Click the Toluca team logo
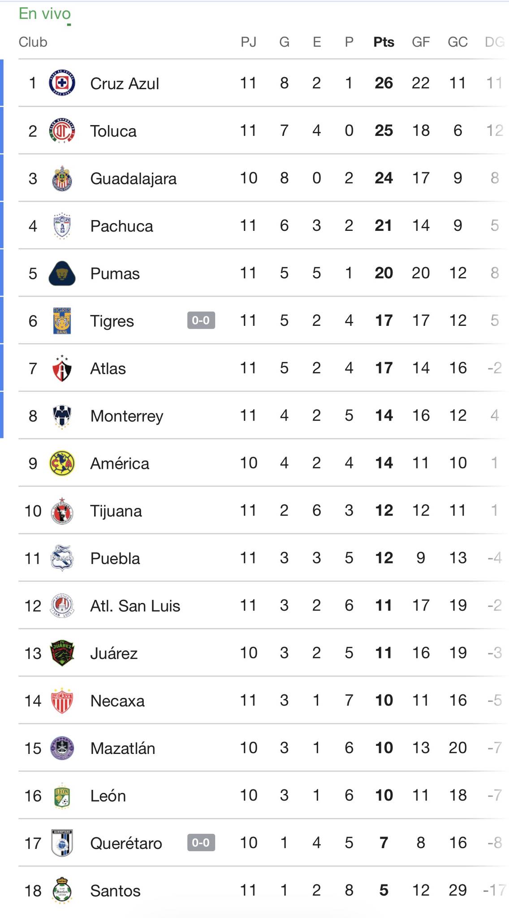This screenshot has width=509, height=918. pos(62,131)
